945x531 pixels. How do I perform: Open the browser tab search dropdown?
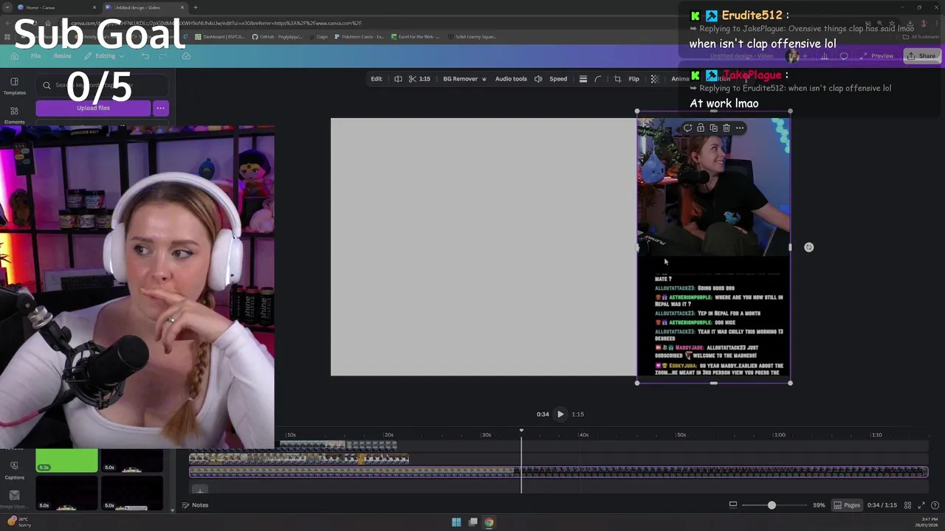(x=7, y=7)
